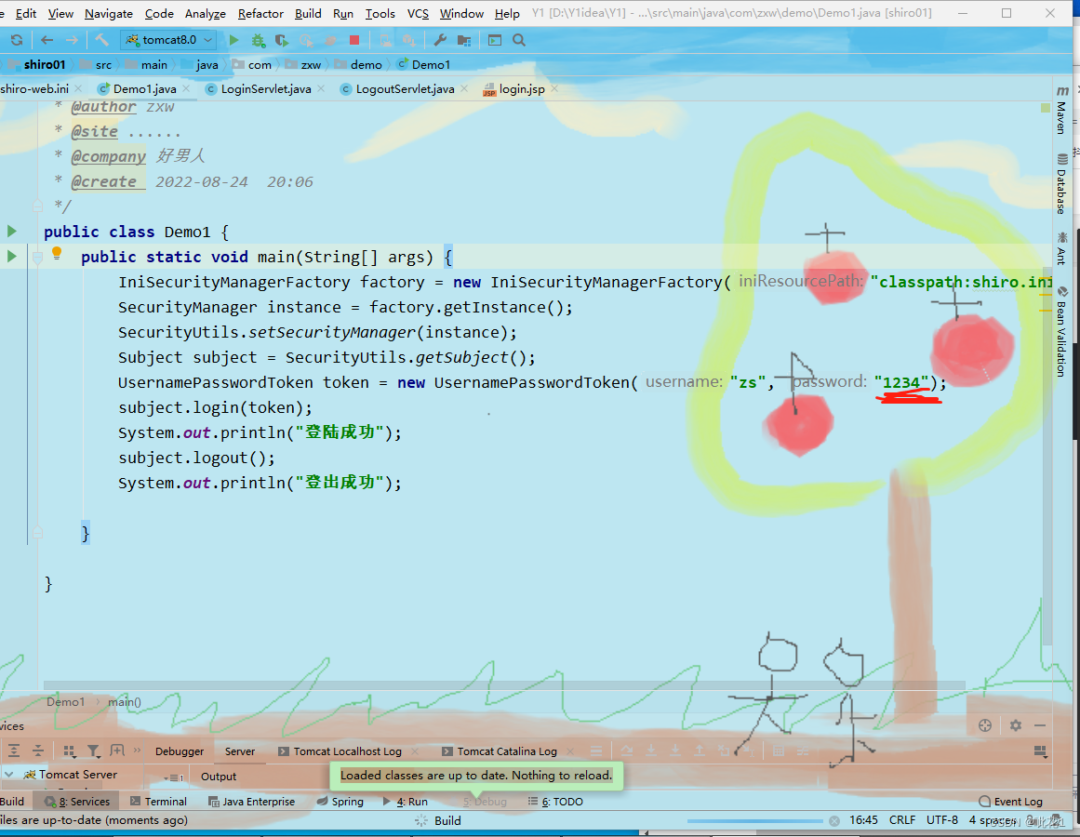This screenshot has width=1080, height=837.
Task: Run tomcat8.0 with the green play icon
Action: point(233,41)
